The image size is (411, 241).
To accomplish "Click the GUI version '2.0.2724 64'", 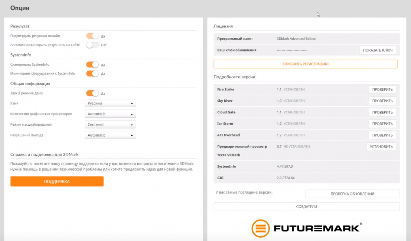I will coord(286,178).
